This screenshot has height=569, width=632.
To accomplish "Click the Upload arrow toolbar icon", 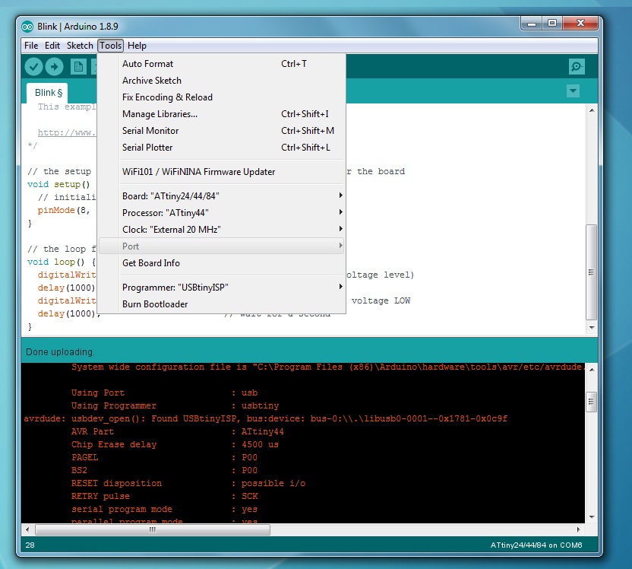I will tap(55, 67).
